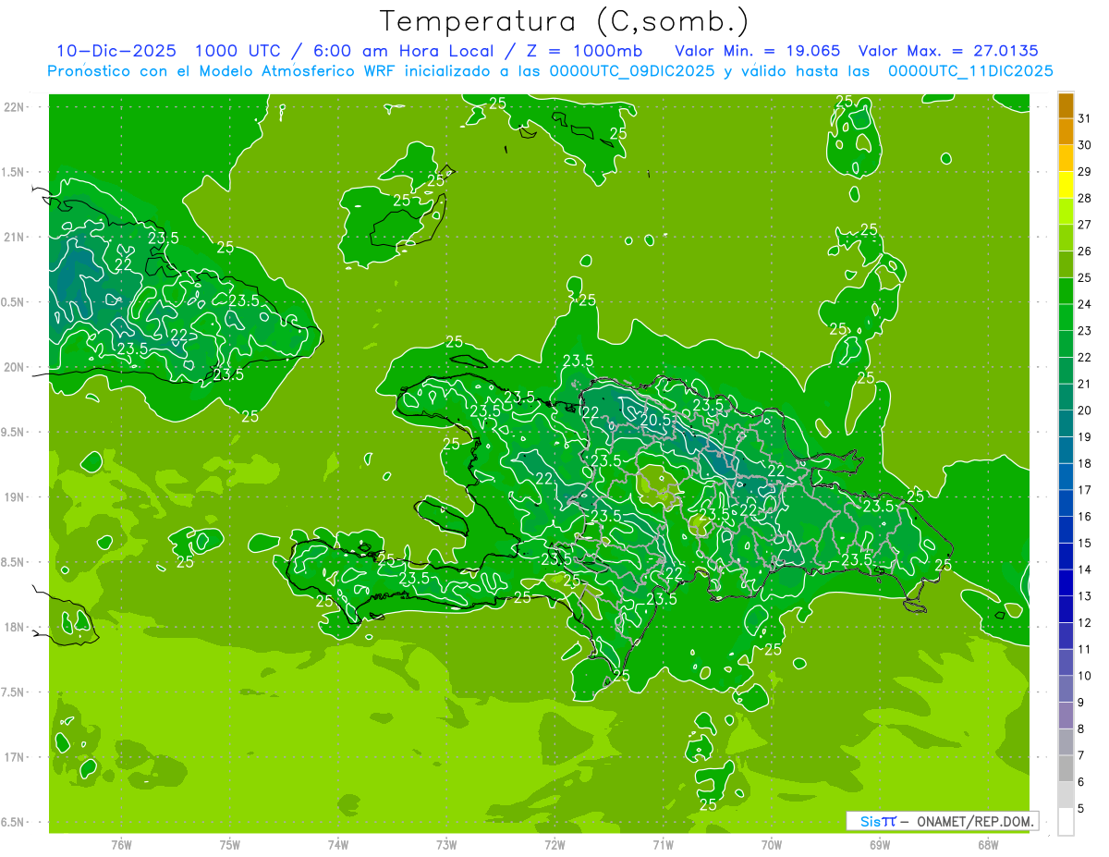Click the 18N latitude axis label
This screenshot has height=857, width=1109.
(x=15, y=627)
